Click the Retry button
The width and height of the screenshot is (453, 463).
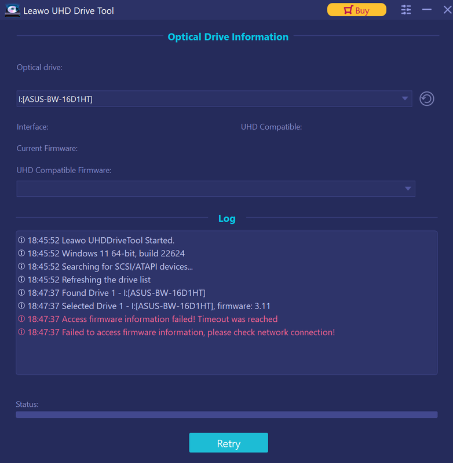[x=229, y=443]
